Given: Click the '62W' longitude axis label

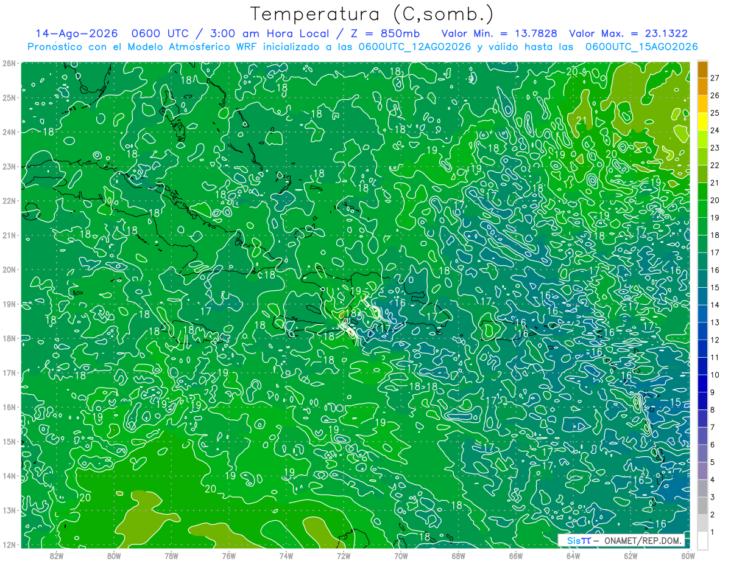Looking at the screenshot, I should [x=631, y=555].
